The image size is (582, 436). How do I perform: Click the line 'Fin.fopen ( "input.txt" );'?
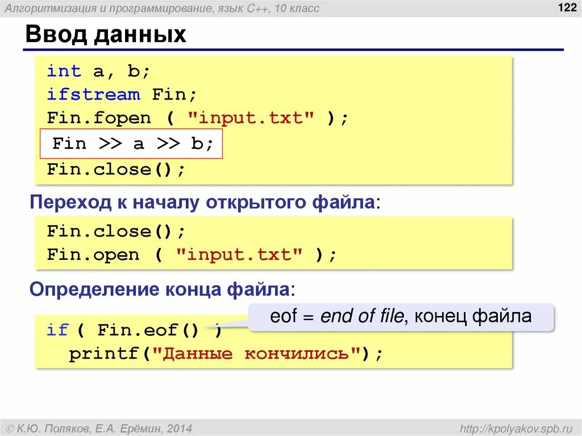[197, 118]
